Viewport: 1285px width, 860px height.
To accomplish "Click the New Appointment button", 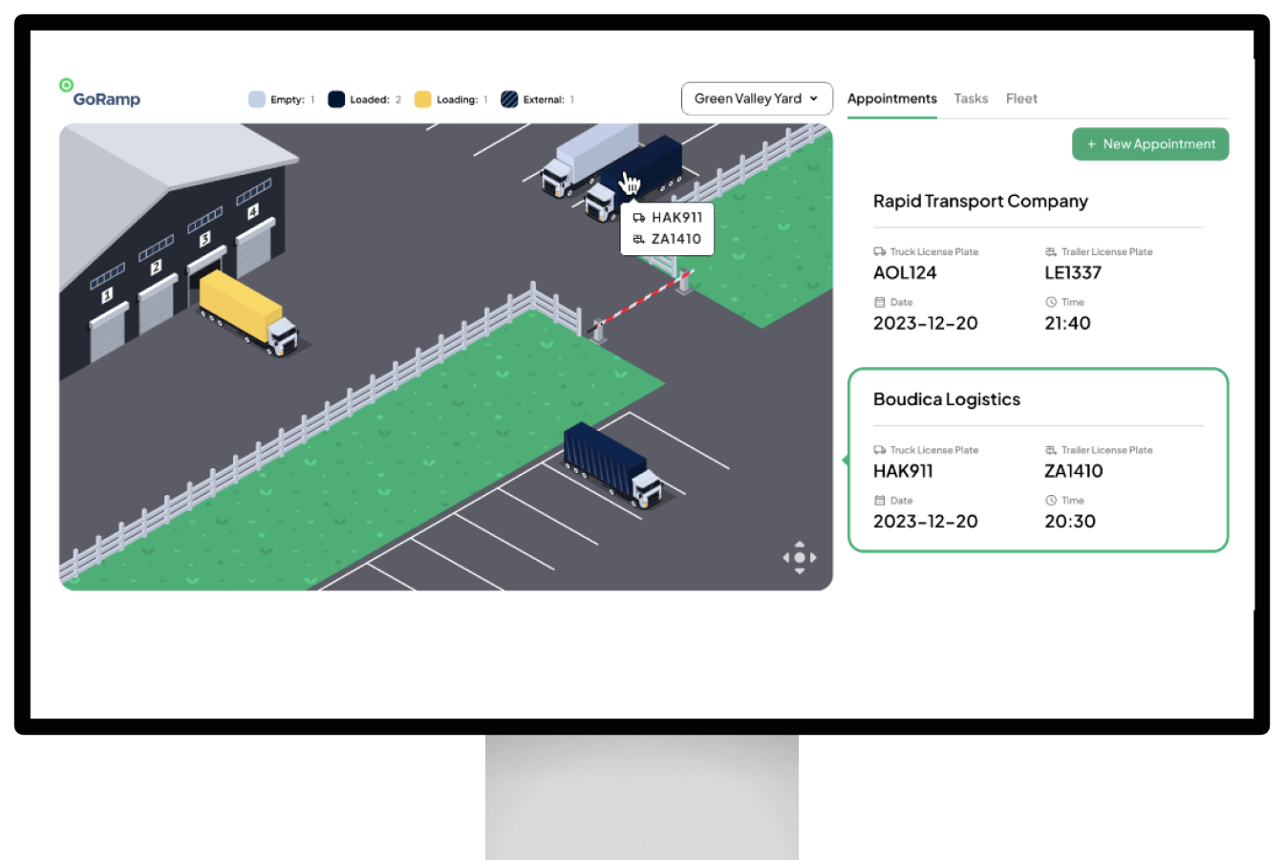I will pyautogui.click(x=1150, y=144).
